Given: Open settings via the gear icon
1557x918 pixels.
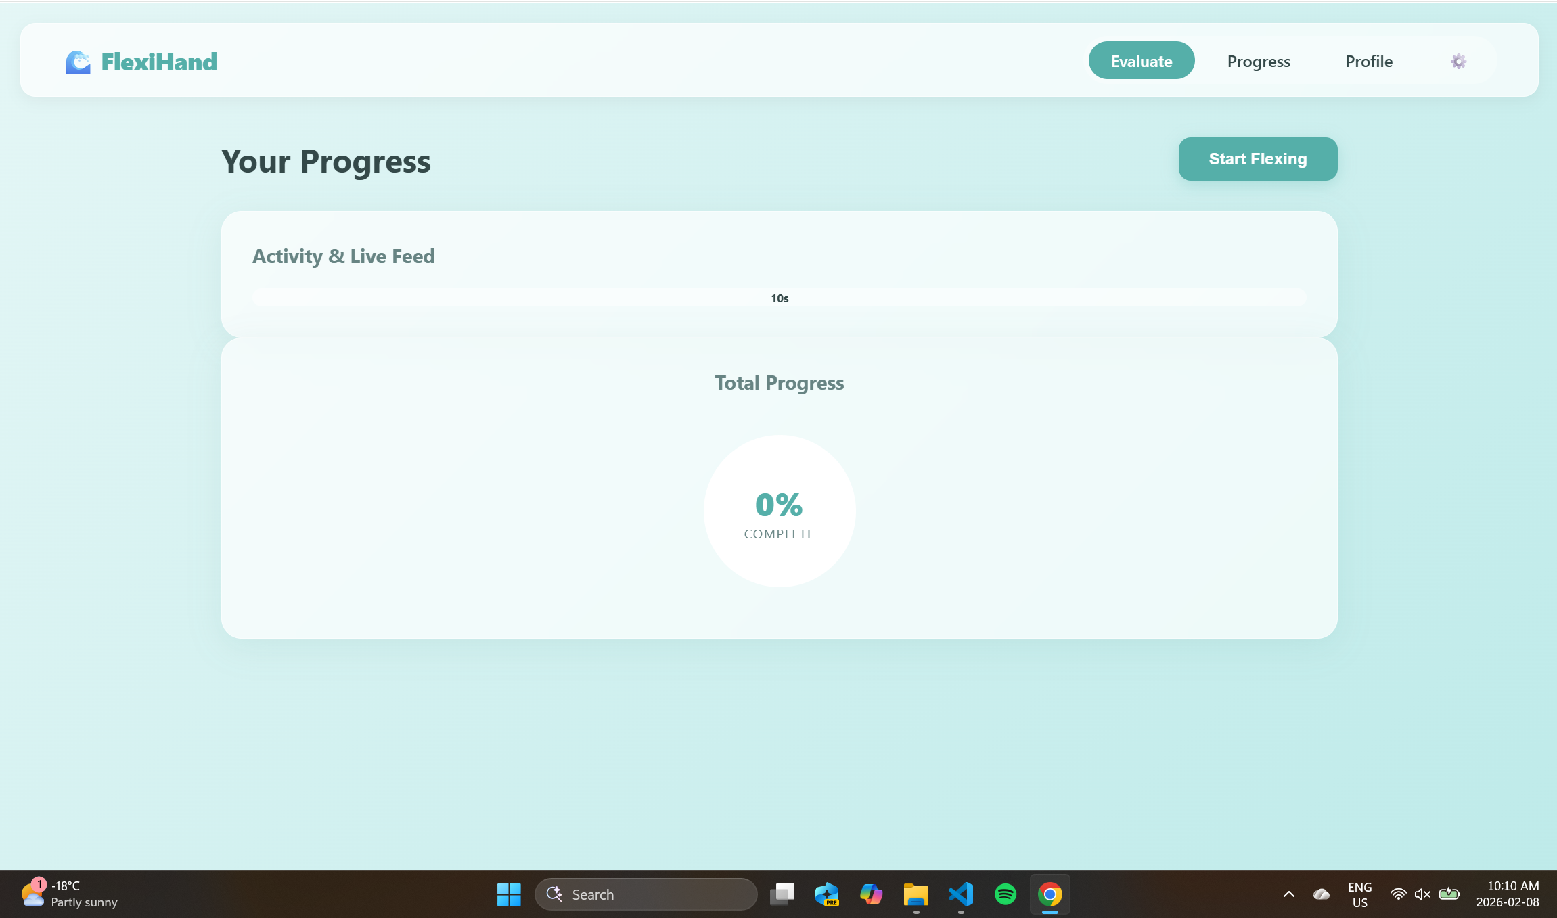Looking at the screenshot, I should 1458,62.
